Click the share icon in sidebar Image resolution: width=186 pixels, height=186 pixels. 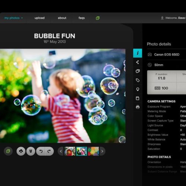coord(137,62)
